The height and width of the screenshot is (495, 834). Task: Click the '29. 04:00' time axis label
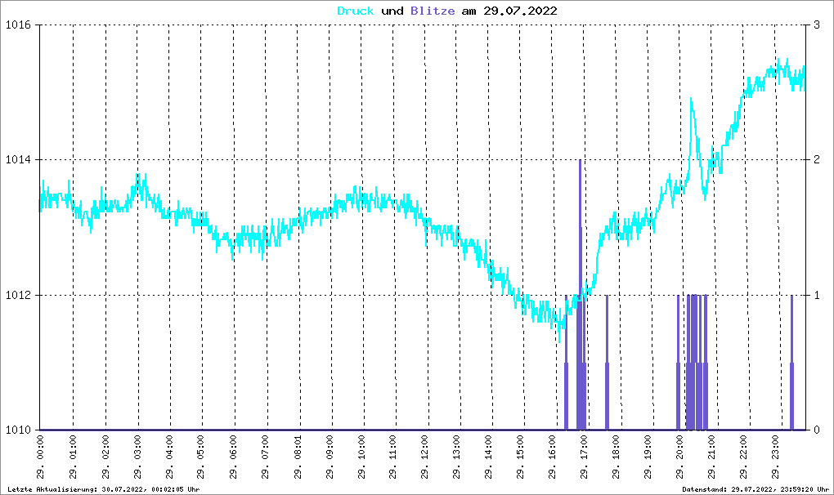pyautogui.click(x=169, y=457)
